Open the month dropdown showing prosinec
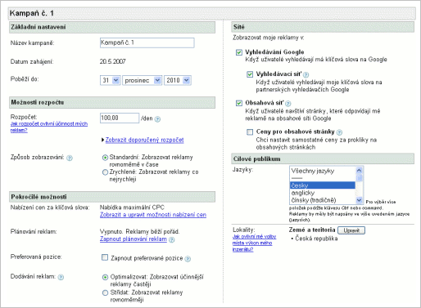Viewport: 421px width, 308px height. pyautogui.click(x=143, y=80)
